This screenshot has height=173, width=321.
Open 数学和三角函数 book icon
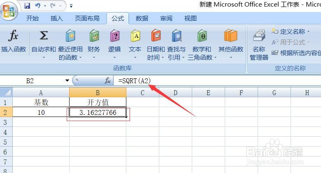click(202, 35)
